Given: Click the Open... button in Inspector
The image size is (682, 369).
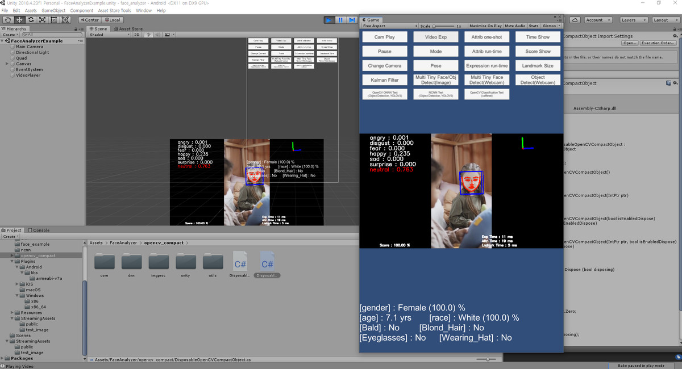Looking at the screenshot, I should tap(629, 43).
